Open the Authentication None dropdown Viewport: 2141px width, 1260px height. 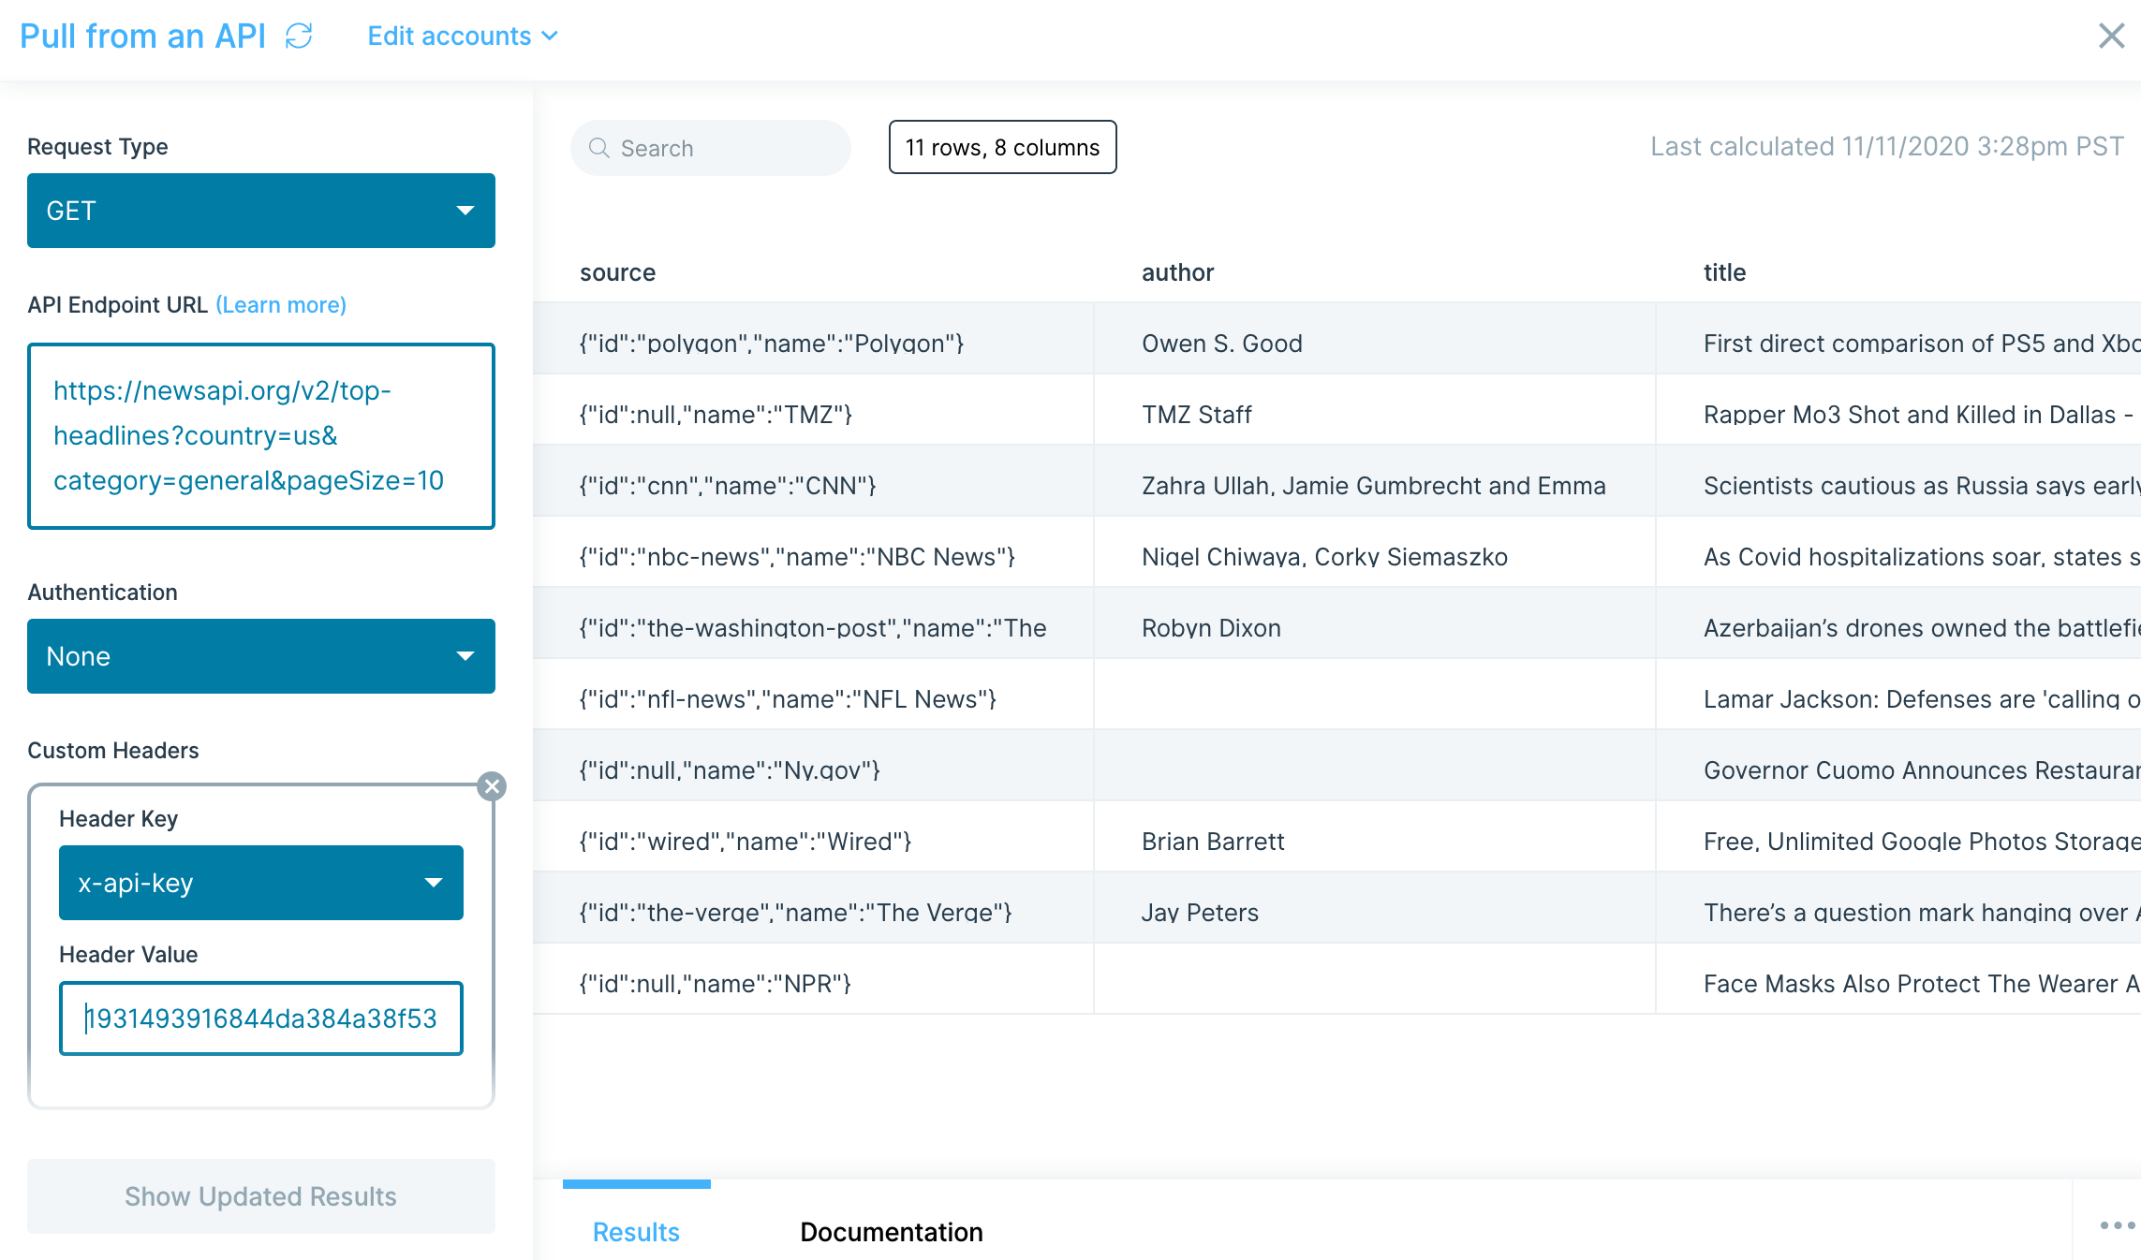tap(260, 656)
